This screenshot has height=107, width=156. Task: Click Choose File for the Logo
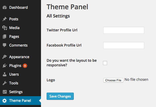point(113,80)
